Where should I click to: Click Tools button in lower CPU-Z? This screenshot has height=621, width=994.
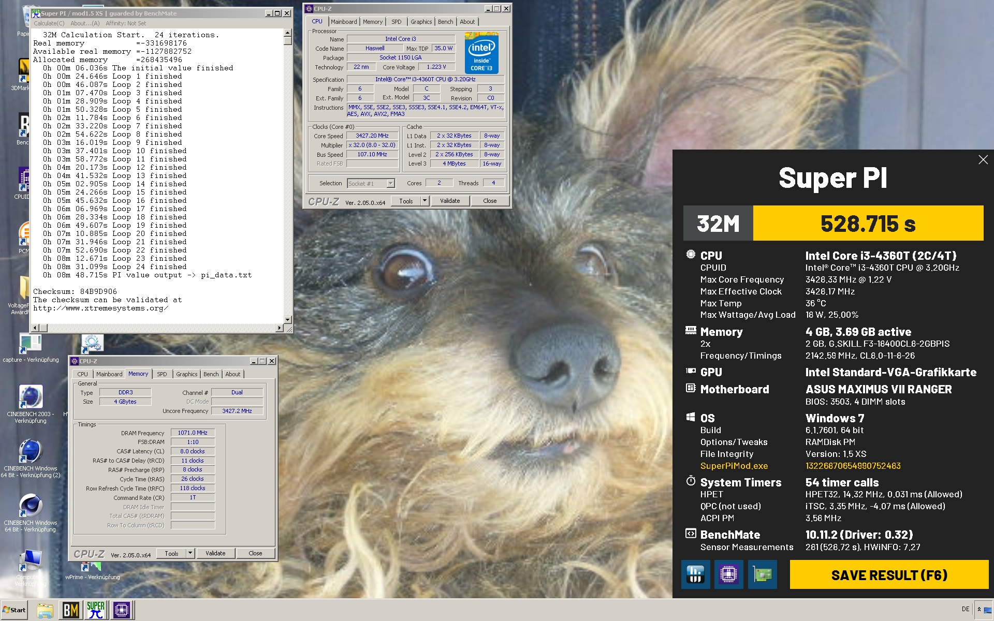pyautogui.click(x=171, y=553)
